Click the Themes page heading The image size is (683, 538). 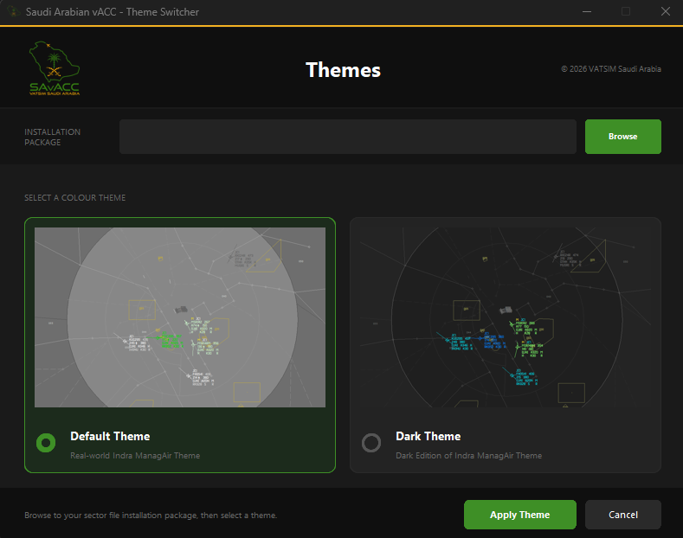(344, 70)
